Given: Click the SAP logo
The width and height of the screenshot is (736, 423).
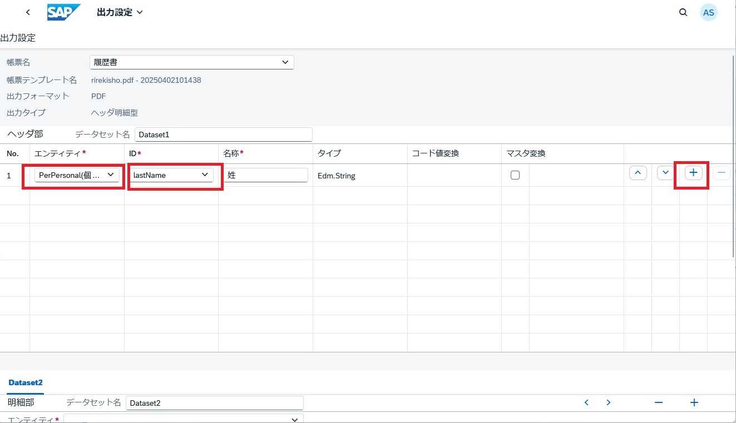Looking at the screenshot, I should (63, 12).
